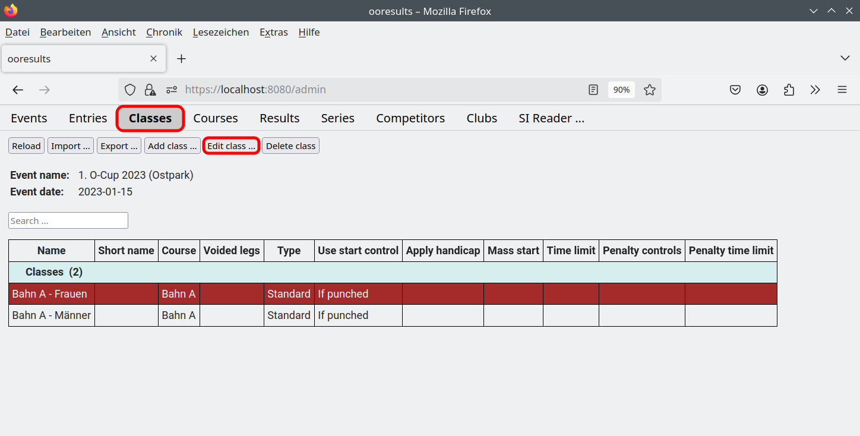Open site permissions icon in address bar
The image size is (860, 436).
pos(172,90)
